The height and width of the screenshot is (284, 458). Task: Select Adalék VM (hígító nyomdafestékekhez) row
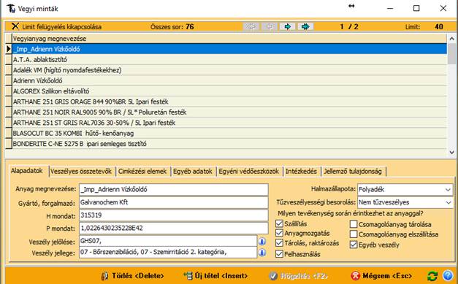(229, 70)
